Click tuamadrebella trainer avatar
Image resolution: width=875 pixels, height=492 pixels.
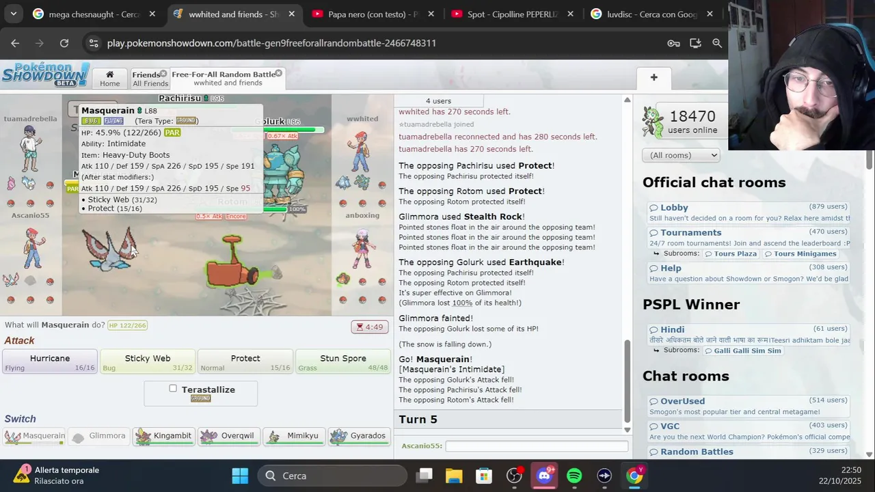(30, 148)
